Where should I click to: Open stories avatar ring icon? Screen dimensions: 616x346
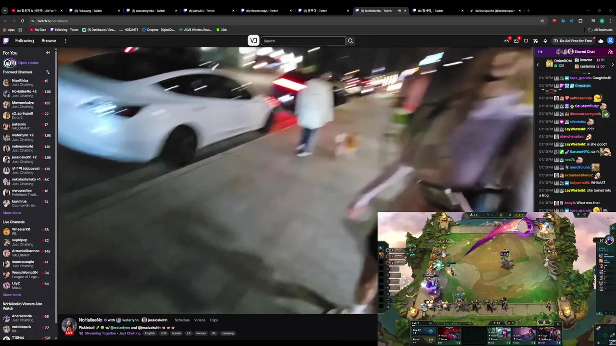coord(9,63)
